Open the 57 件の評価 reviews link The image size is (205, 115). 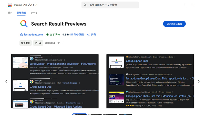(x=77, y=34)
